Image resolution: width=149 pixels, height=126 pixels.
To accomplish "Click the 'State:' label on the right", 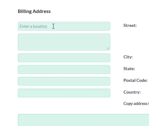I will coord(129,69).
